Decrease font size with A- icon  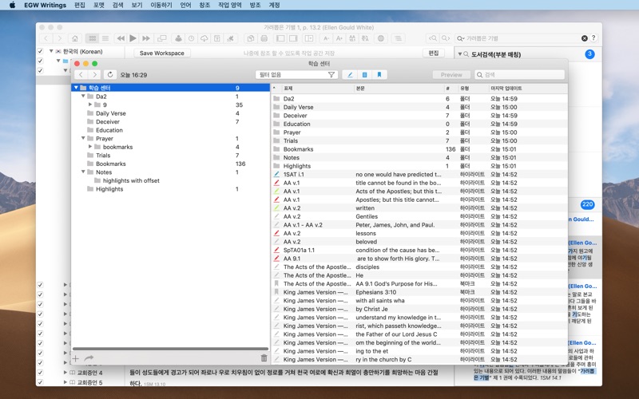tap(326, 38)
